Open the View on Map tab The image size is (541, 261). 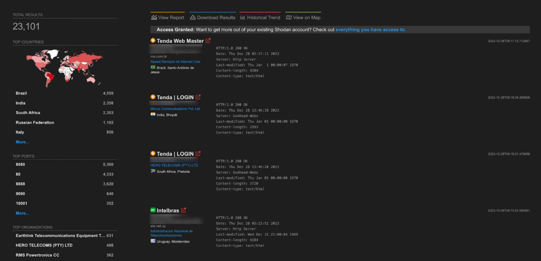click(x=303, y=17)
